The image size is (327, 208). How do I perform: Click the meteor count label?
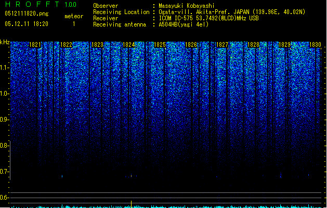pos(74,16)
